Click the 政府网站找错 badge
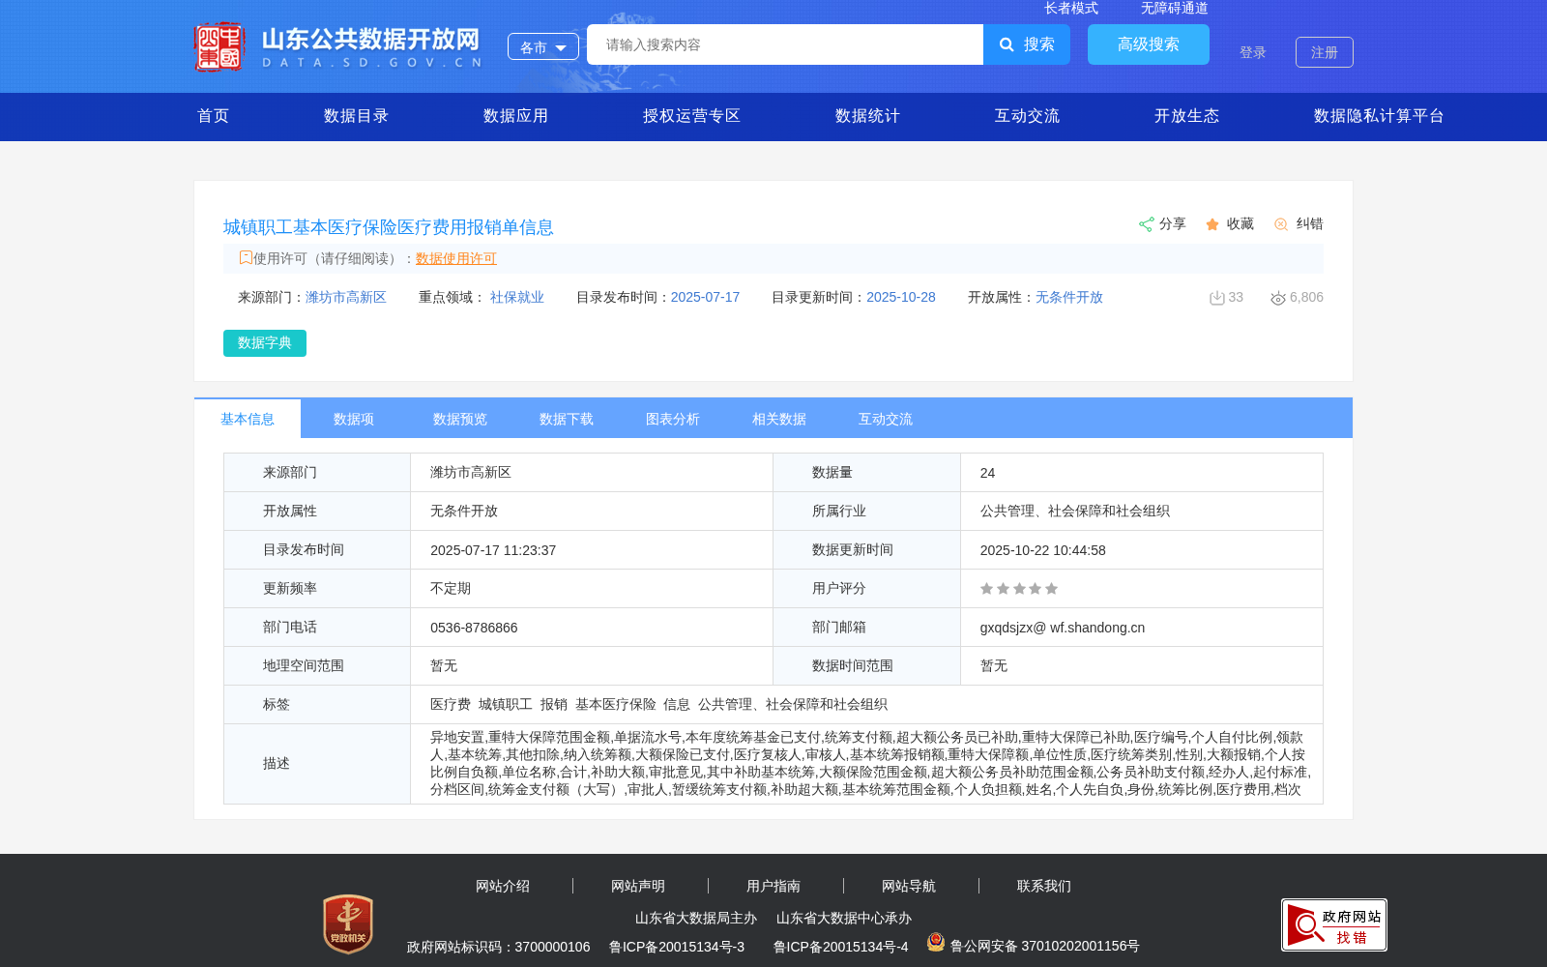The image size is (1547, 967). point(1334,924)
